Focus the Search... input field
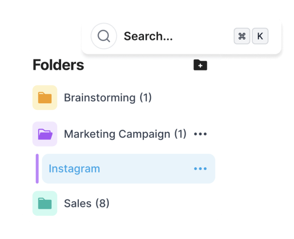Image resolution: width=294 pixels, height=239 pixels. (171, 36)
